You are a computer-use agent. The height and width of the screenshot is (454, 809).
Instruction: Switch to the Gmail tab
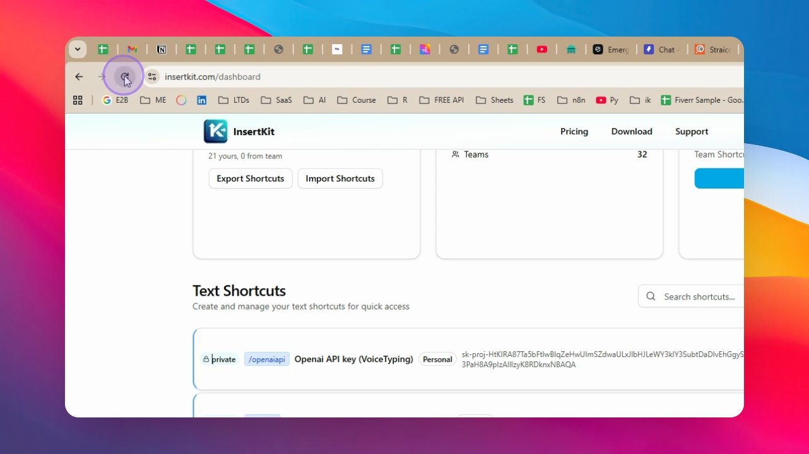[133, 49]
